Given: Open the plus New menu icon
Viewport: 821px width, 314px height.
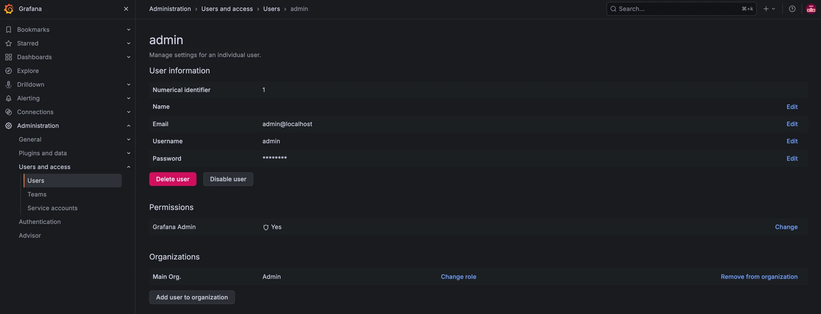Looking at the screenshot, I should point(769,9).
